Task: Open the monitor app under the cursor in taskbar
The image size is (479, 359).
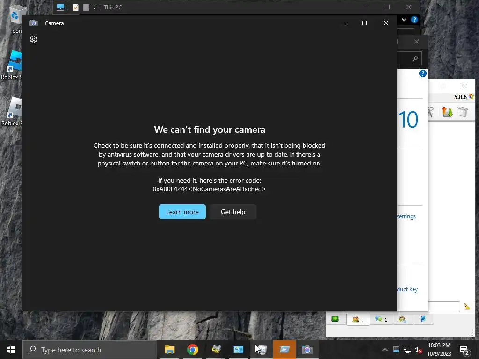Action: (261, 350)
